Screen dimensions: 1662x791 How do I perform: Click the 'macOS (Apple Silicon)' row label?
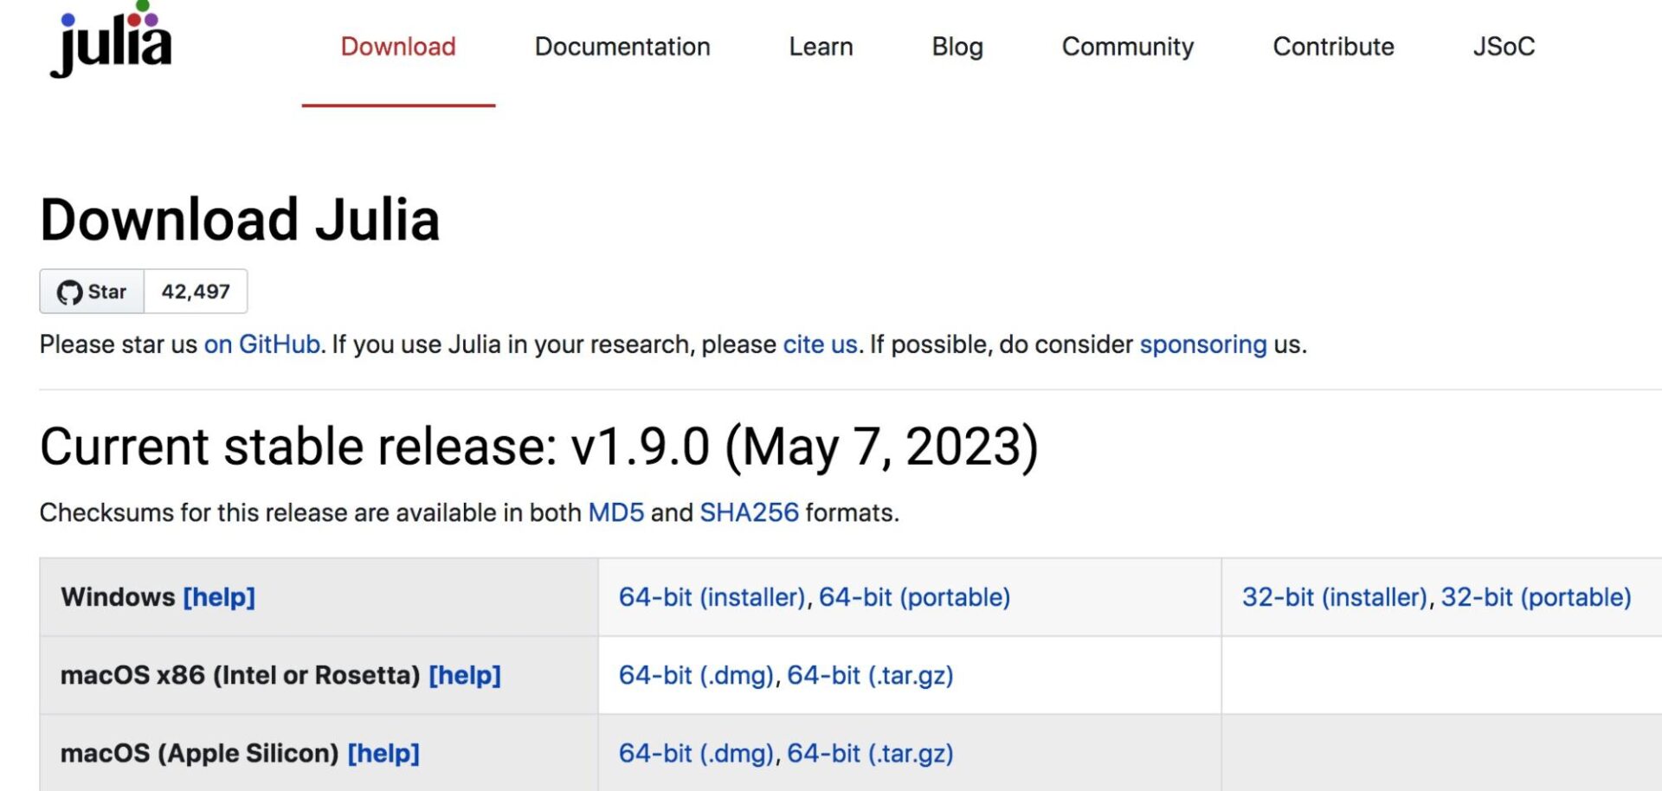[x=200, y=753]
